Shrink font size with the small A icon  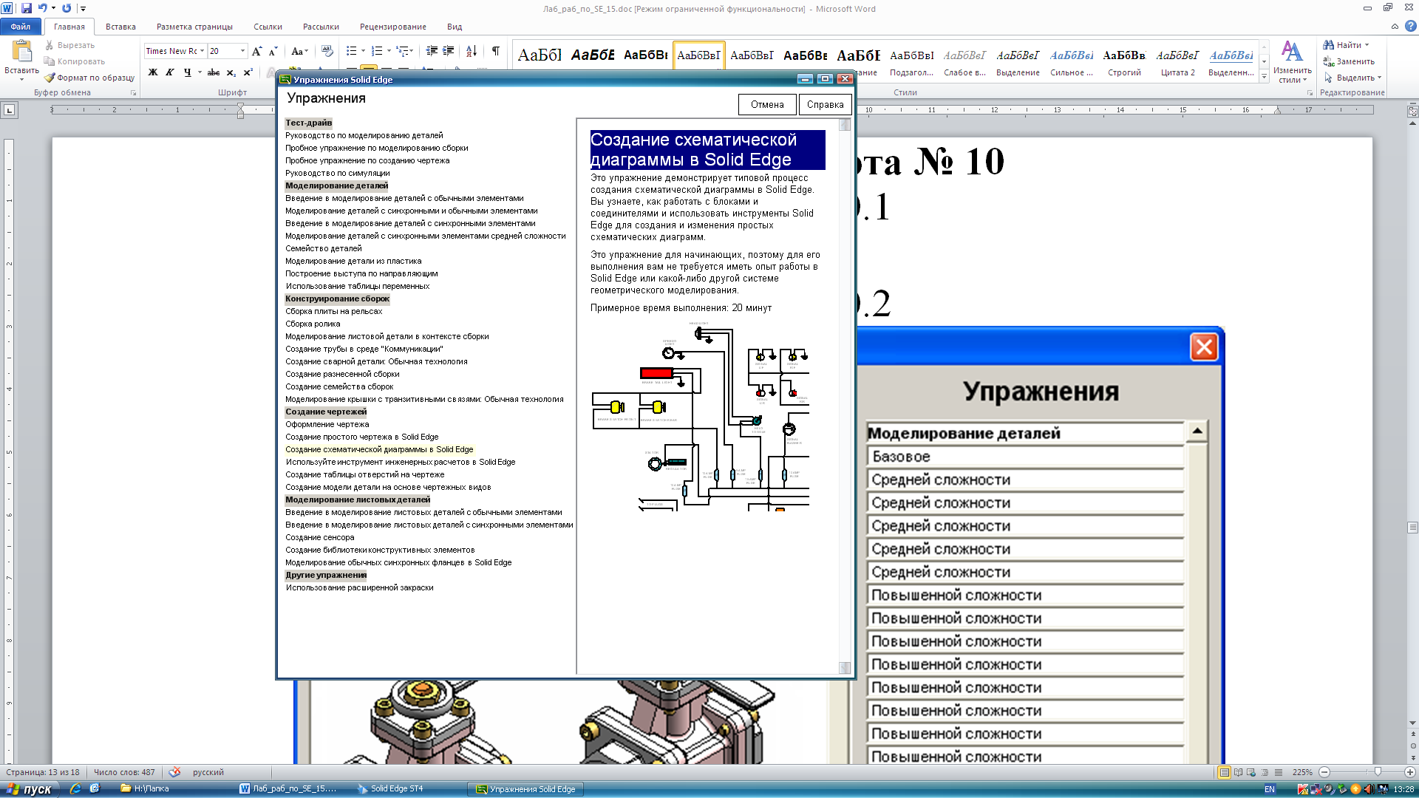coord(273,51)
